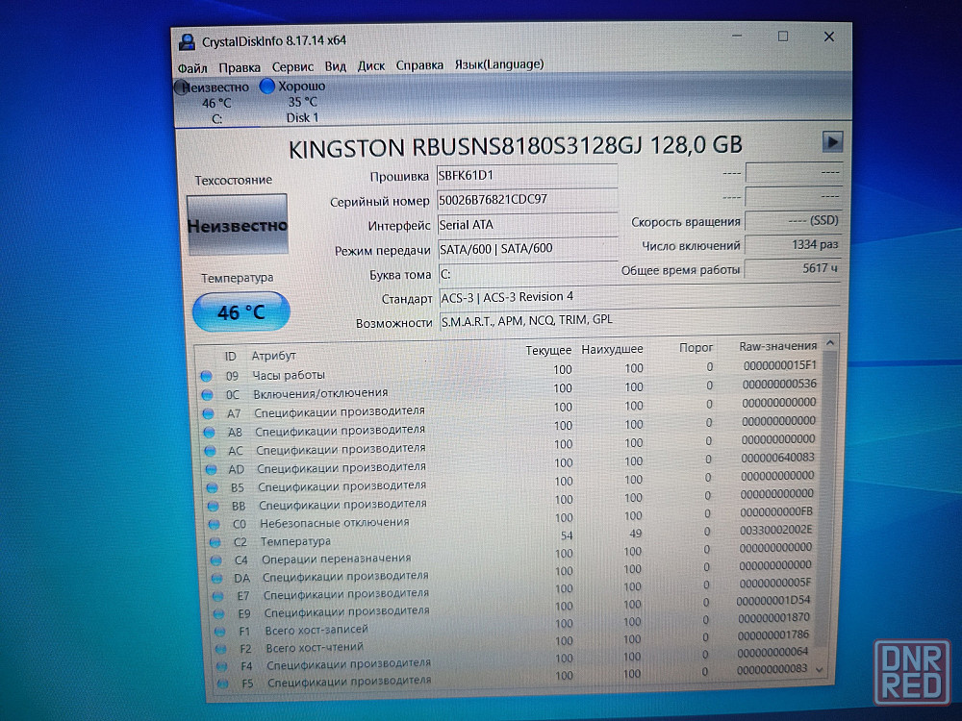Open the Язык(Language) menu
This screenshot has width=962, height=721.
coord(498,64)
